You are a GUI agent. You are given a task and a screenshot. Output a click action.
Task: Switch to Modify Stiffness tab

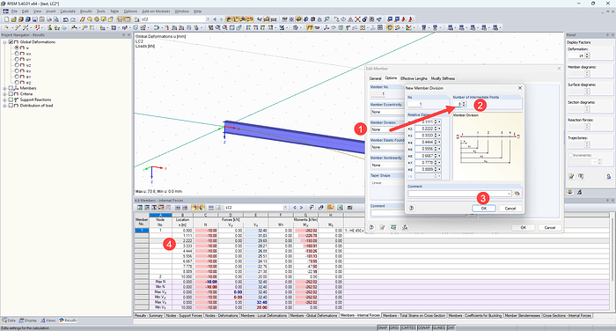point(443,78)
